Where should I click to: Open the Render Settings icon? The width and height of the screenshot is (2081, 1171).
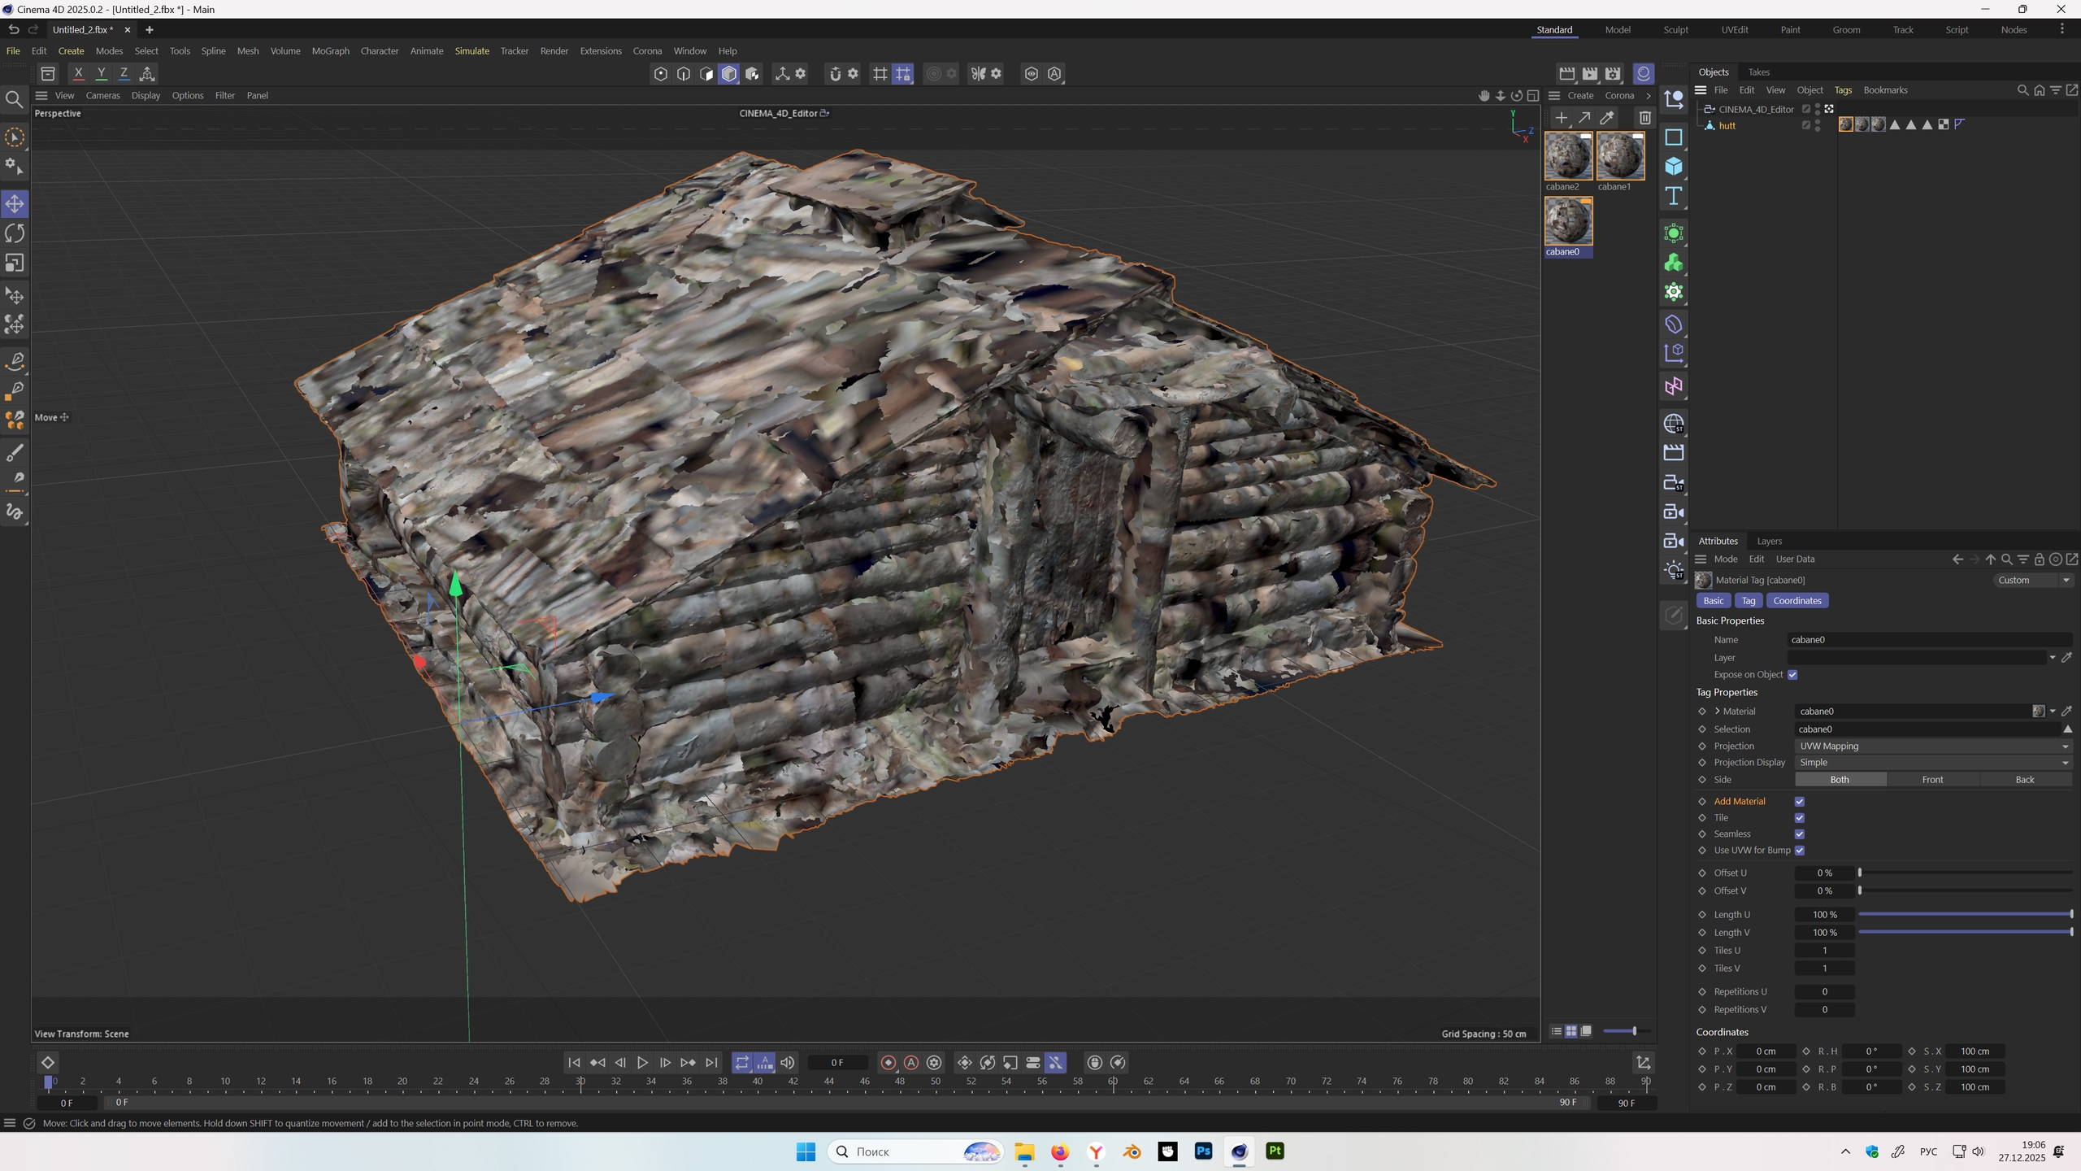pos(1612,74)
